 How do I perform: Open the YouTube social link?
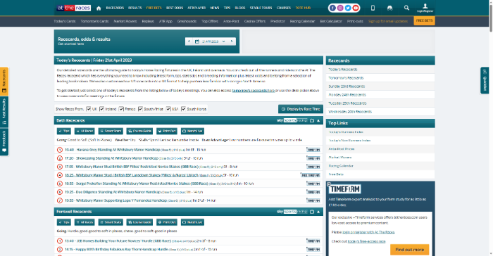click(356, 8)
